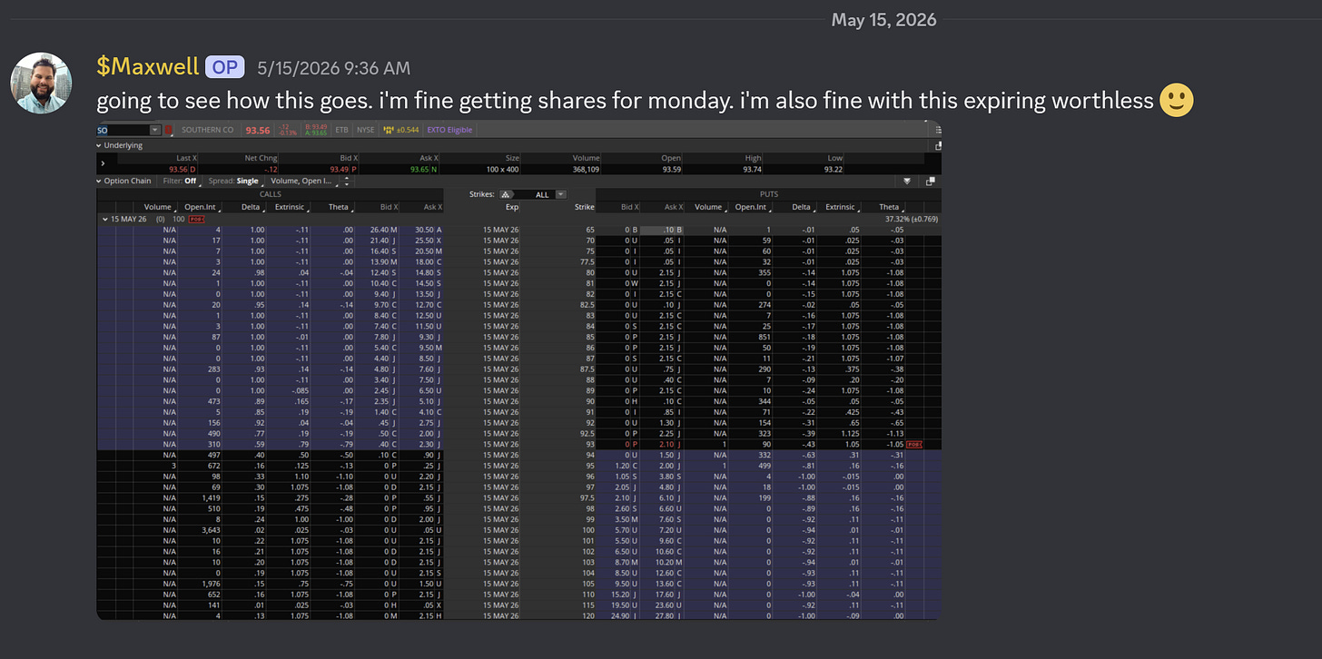This screenshot has width=1322, height=659.
Task: Open the Volume, Open I... layout dropdown
Action: (x=303, y=181)
